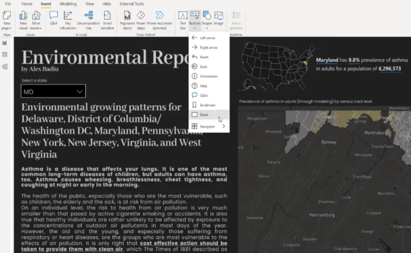Screen dimensions: 411x253
Task: Insert Power Automate (preview) visual
Action: 159,20
